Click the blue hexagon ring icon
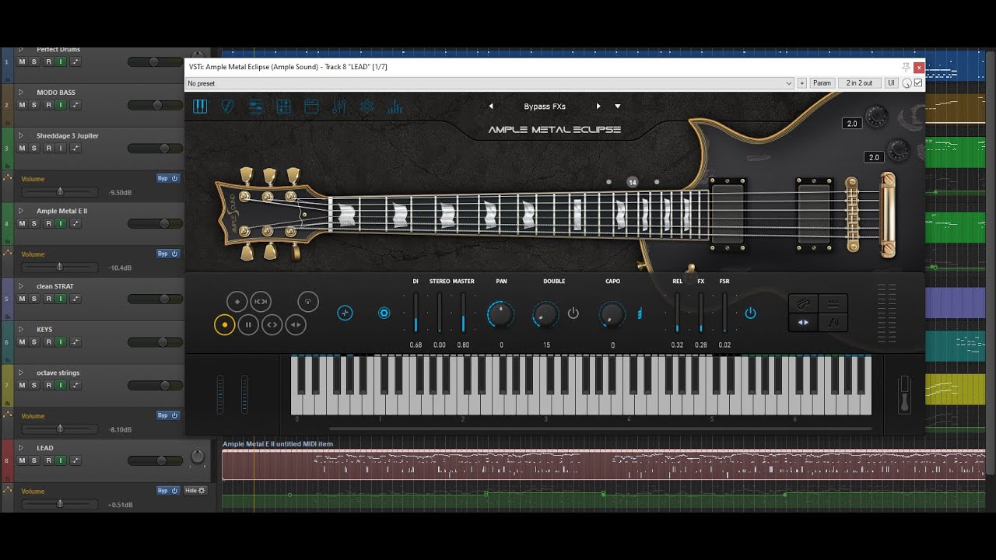 pyautogui.click(x=384, y=313)
